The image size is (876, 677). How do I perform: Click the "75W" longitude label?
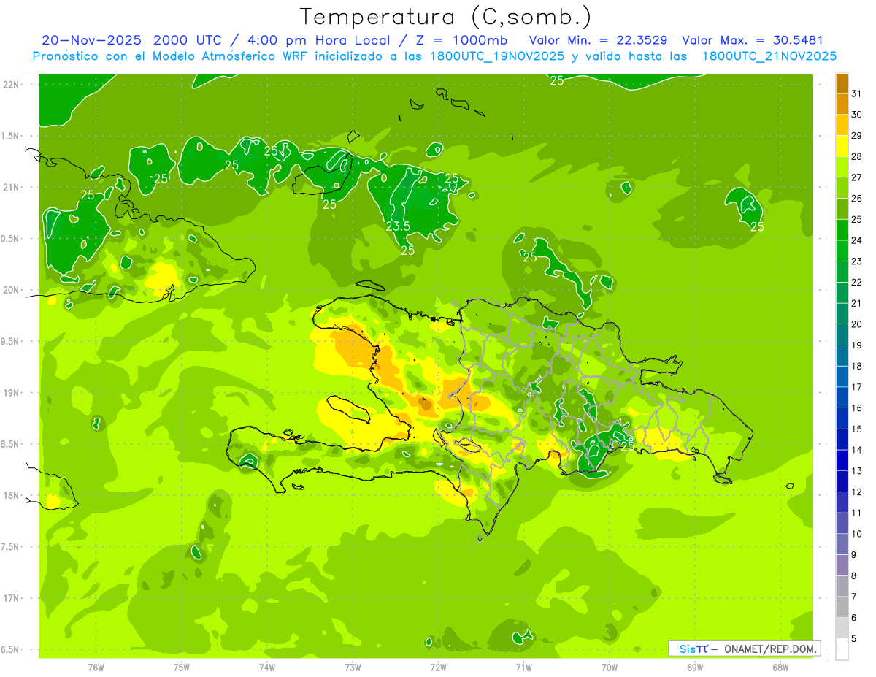tap(182, 668)
